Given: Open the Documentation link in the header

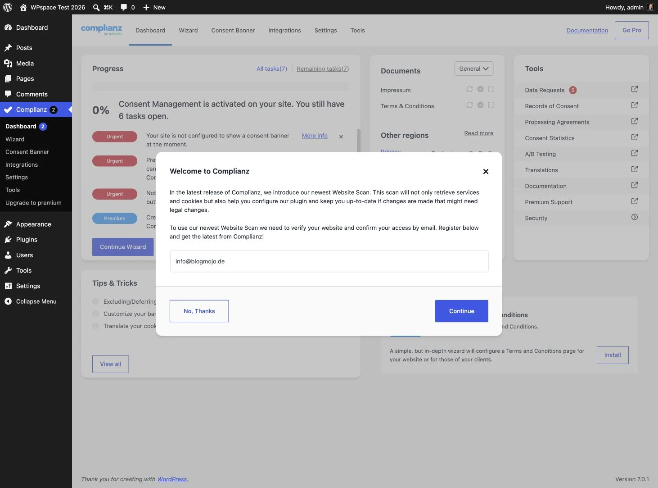Looking at the screenshot, I should click(x=587, y=30).
